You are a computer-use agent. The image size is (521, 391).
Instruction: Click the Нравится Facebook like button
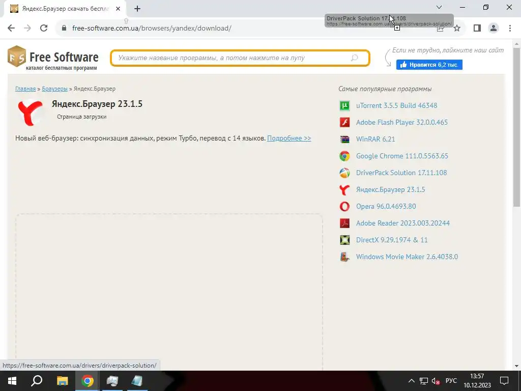(x=429, y=65)
